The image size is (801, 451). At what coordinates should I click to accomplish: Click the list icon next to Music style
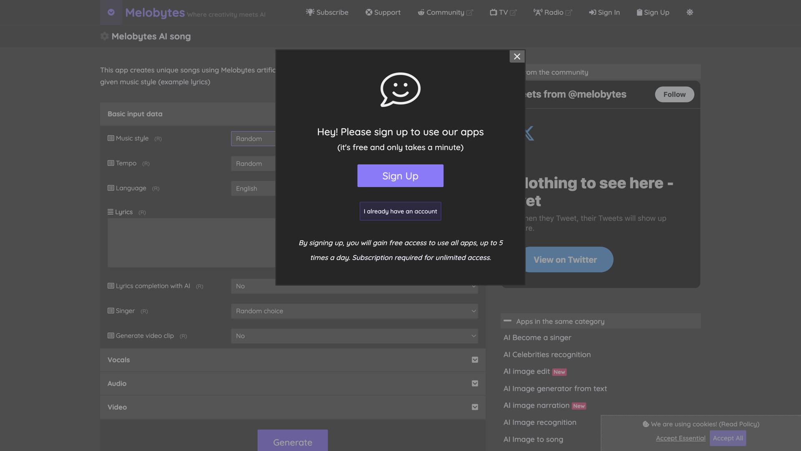(x=111, y=138)
